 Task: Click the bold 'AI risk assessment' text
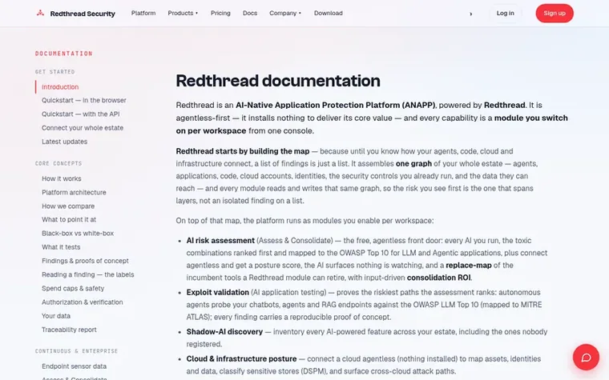[220, 241]
